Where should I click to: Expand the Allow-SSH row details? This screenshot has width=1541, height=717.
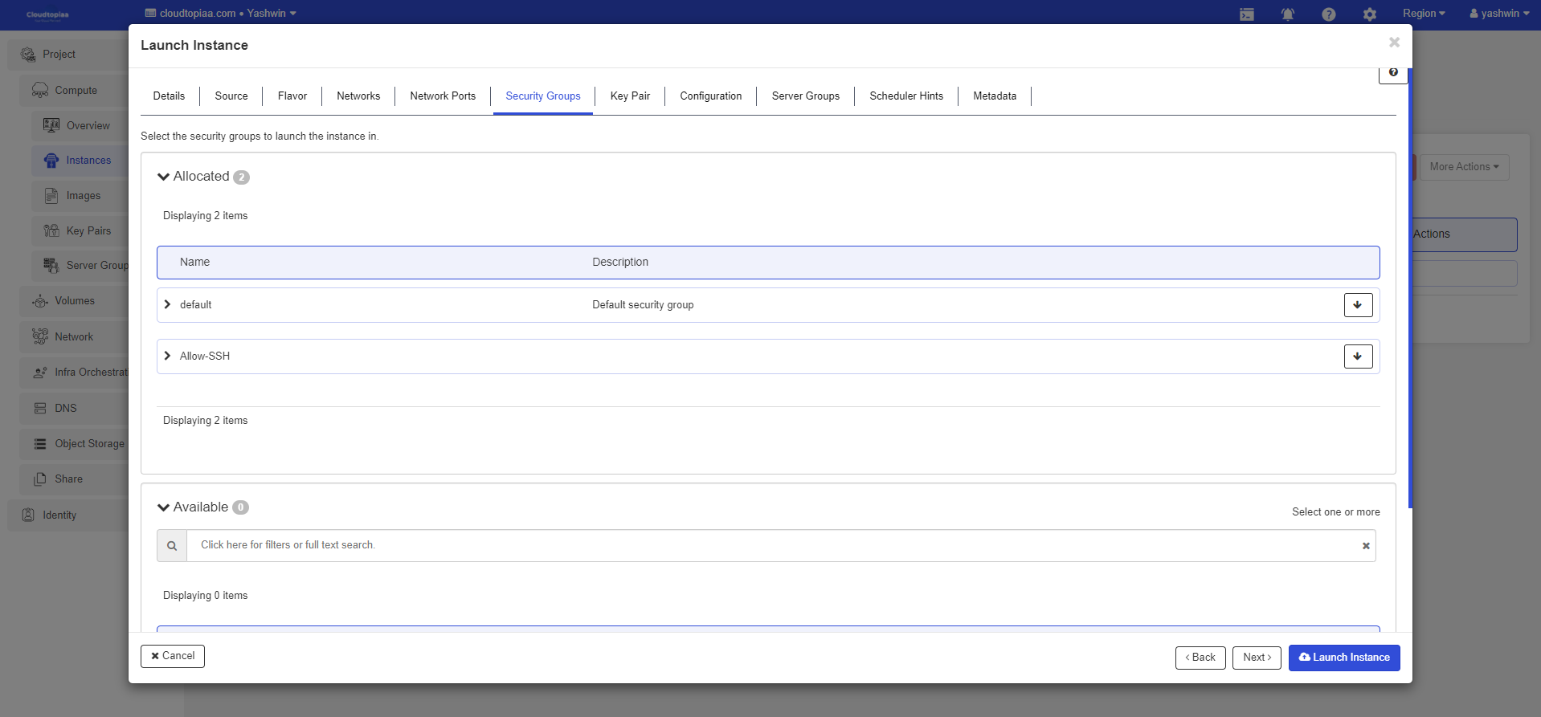[x=167, y=356]
